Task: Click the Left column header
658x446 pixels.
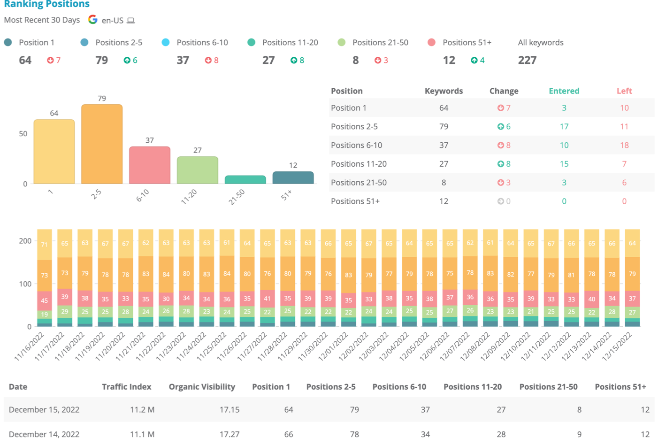Action: pyautogui.click(x=624, y=91)
